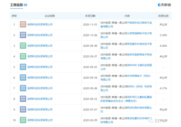Click the 4.17% investment ratio cell
181x127 pixels.
coord(163,88)
